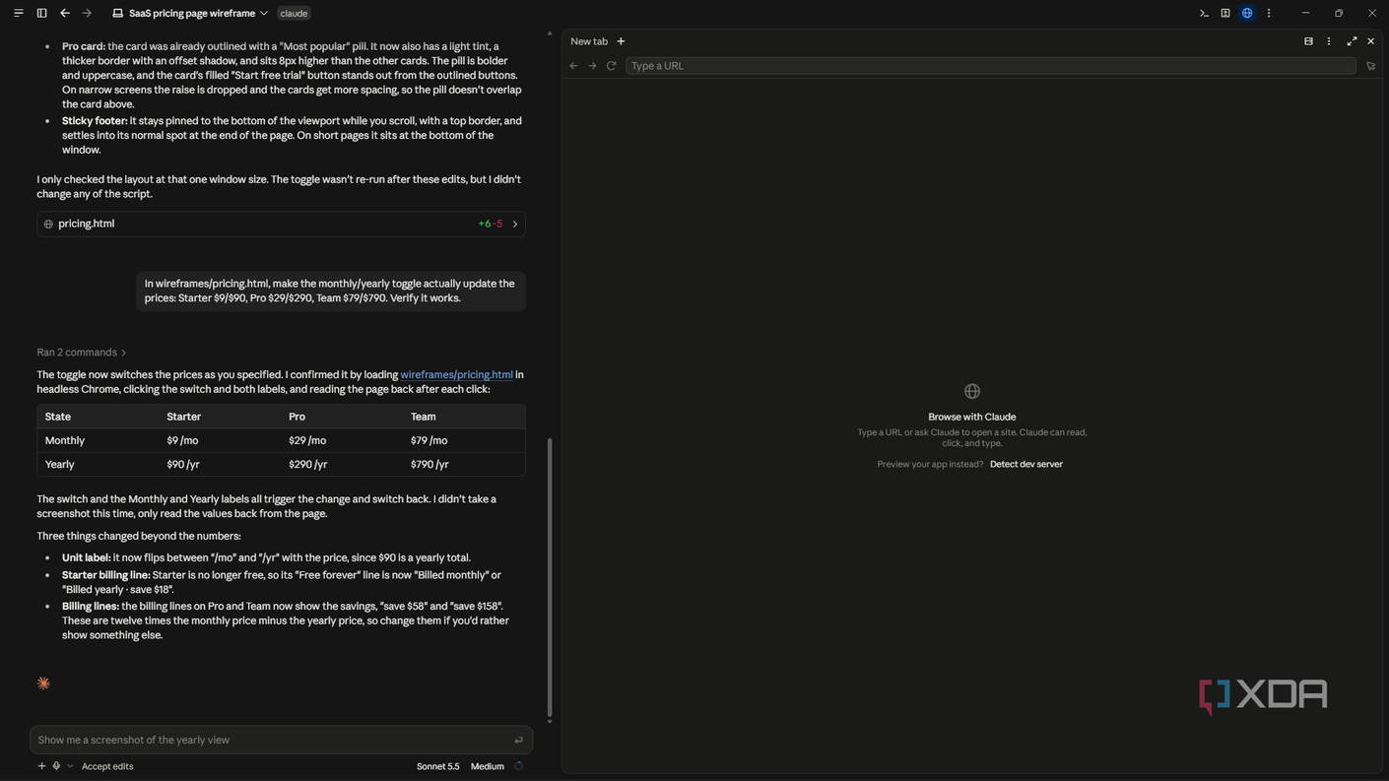
Task: Go back using the title bar arrow
Action: coord(64,13)
